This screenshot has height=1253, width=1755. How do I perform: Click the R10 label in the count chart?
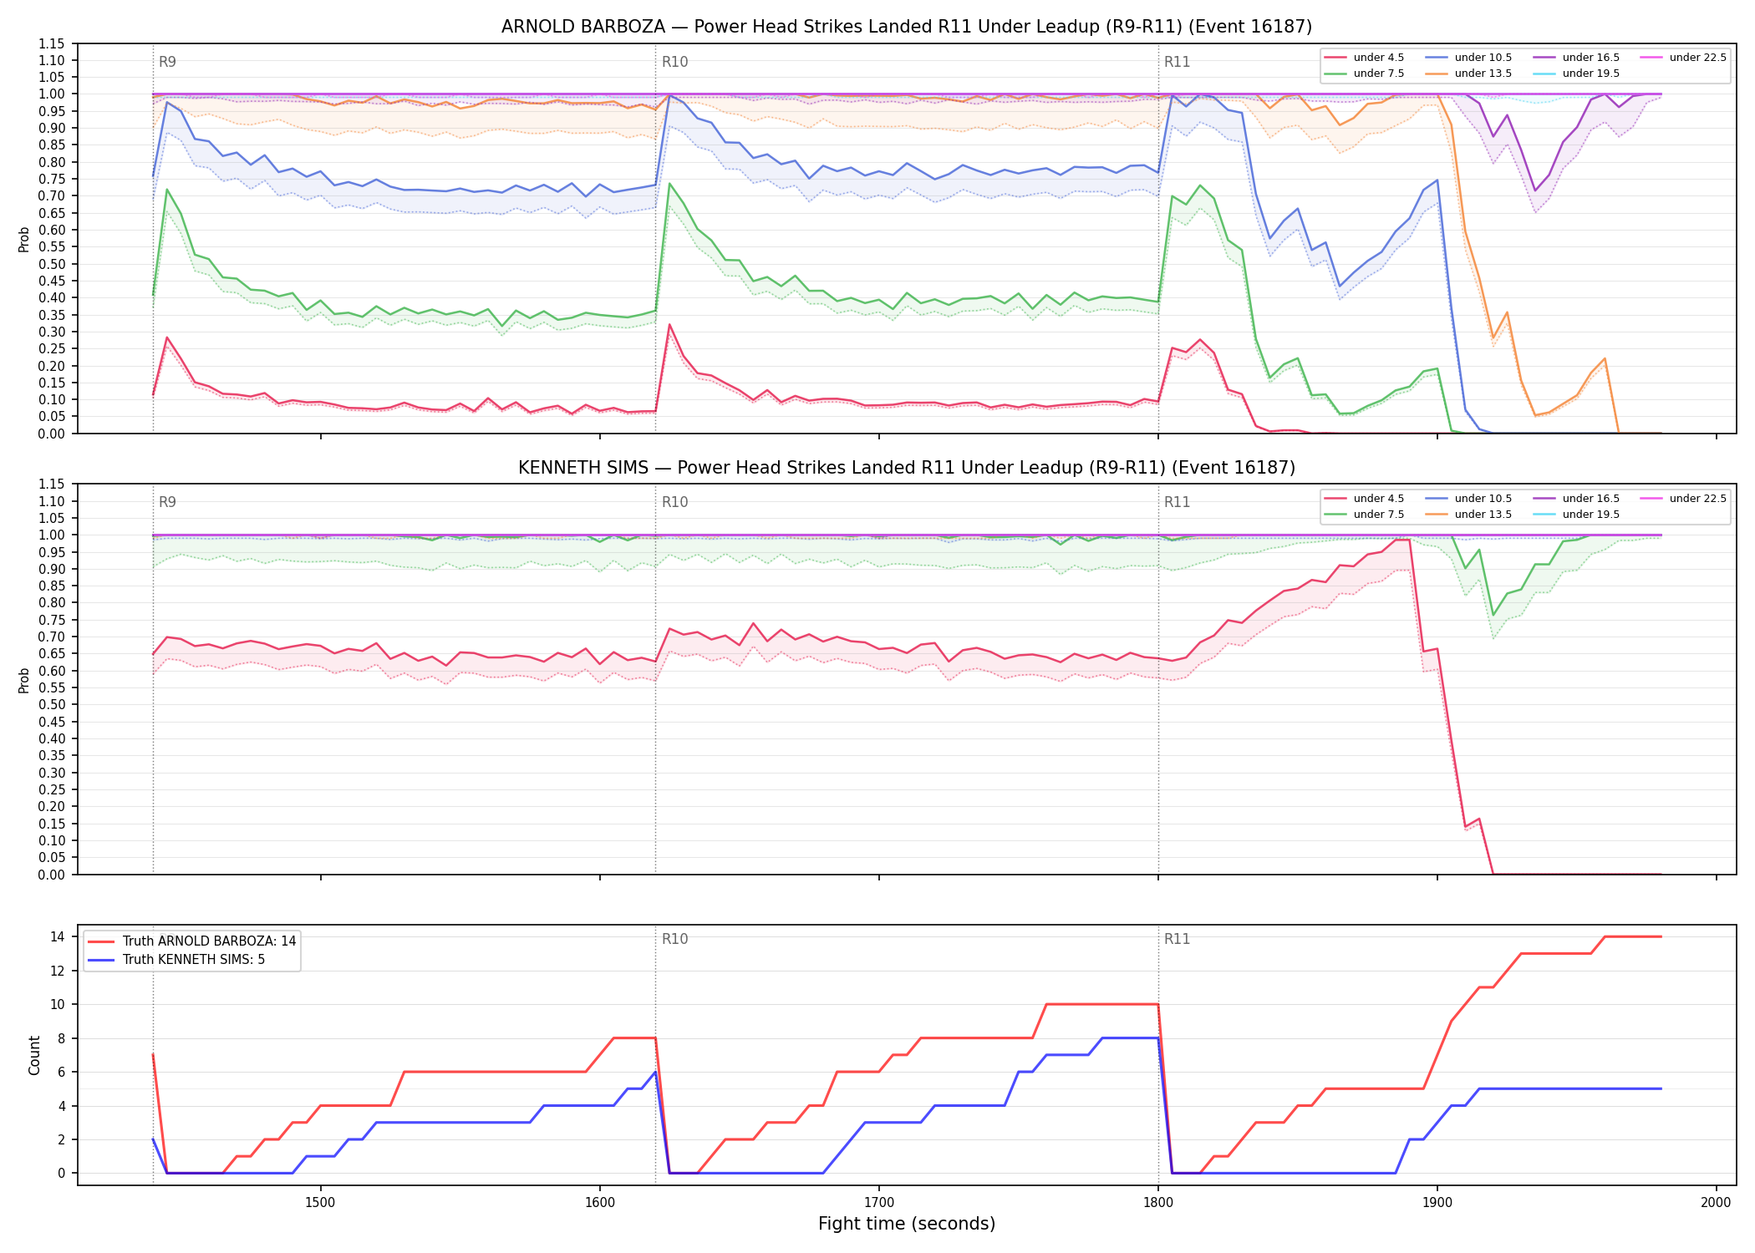coord(674,939)
